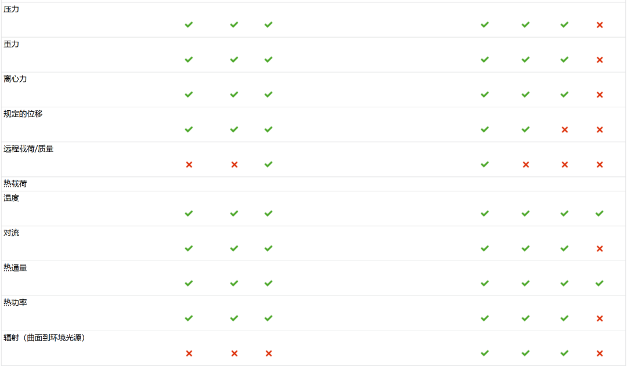Click the red cross in the 压力 row

tap(599, 25)
